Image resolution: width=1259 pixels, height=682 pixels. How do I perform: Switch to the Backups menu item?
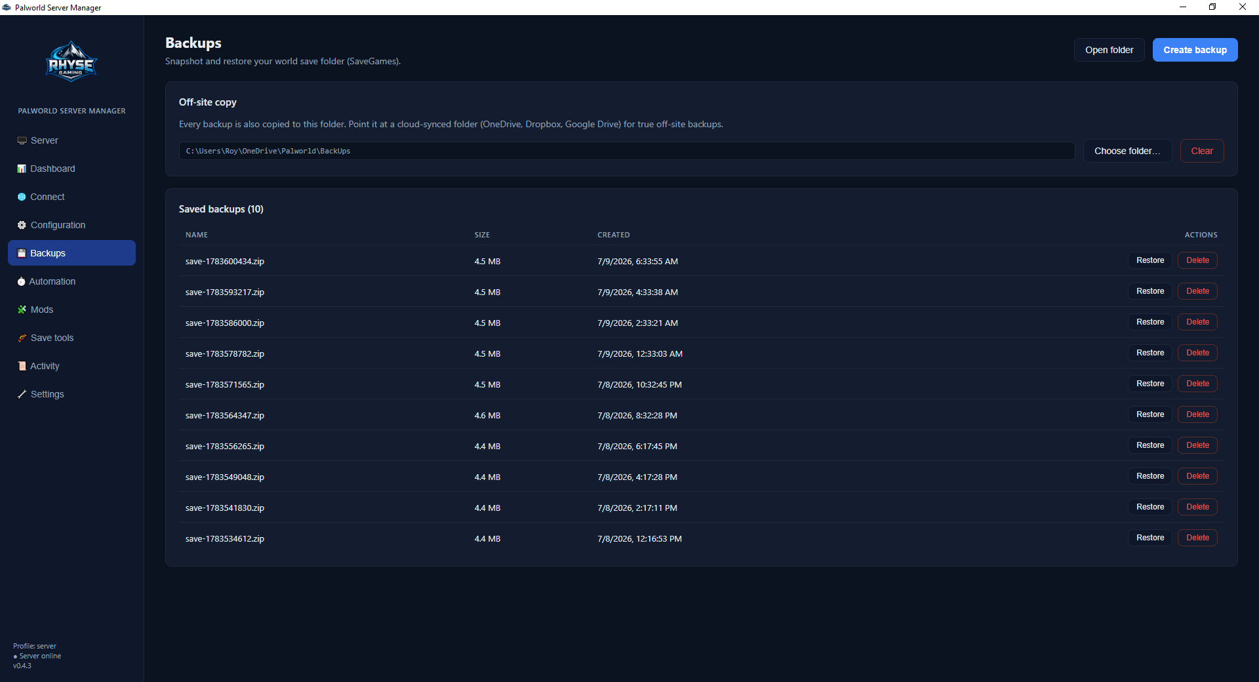(71, 253)
